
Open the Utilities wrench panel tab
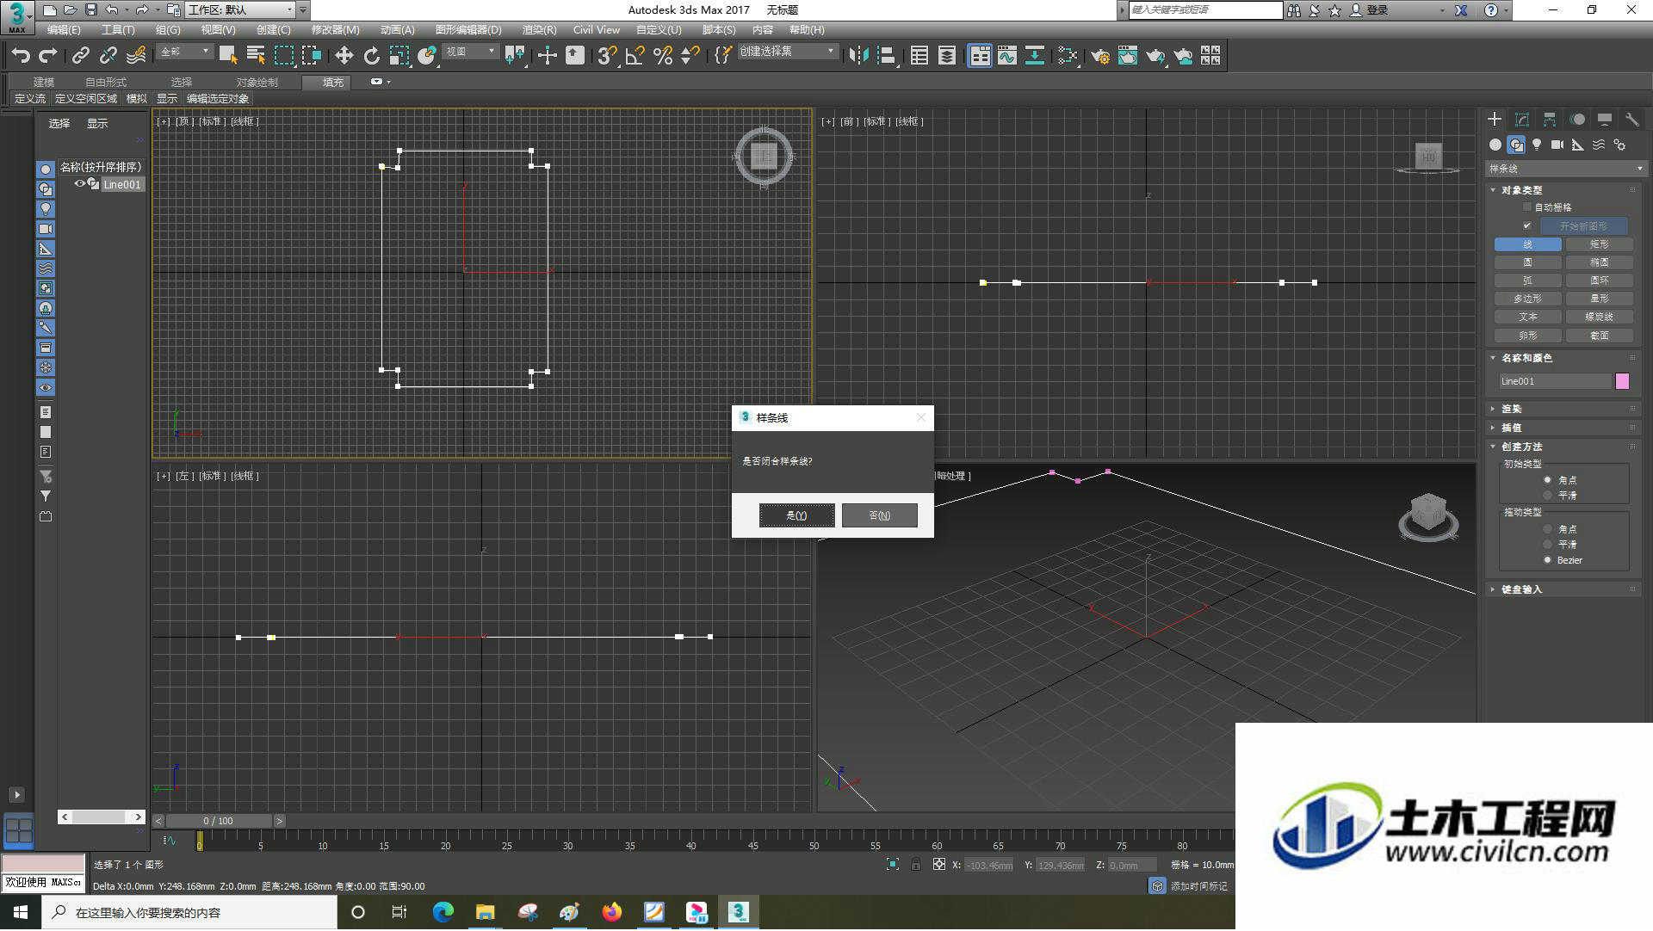coord(1631,120)
